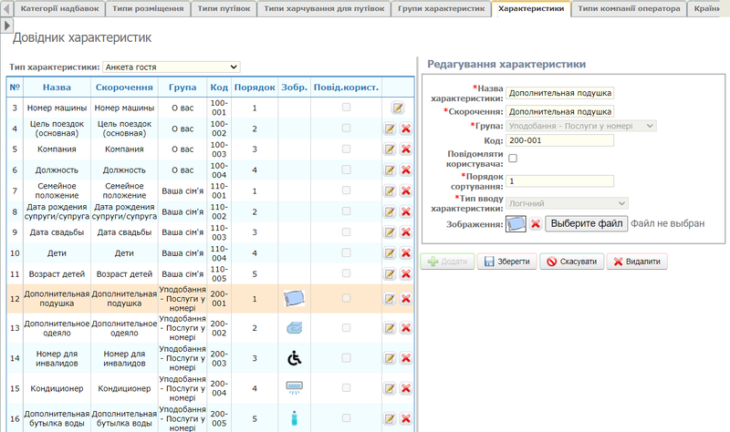Expand the Тип вводу характеристики dropdown
The width and height of the screenshot is (730, 432).
pyautogui.click(x=567, y=202)
